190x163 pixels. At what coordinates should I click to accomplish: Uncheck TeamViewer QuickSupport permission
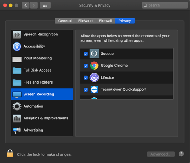coord(86,90)
